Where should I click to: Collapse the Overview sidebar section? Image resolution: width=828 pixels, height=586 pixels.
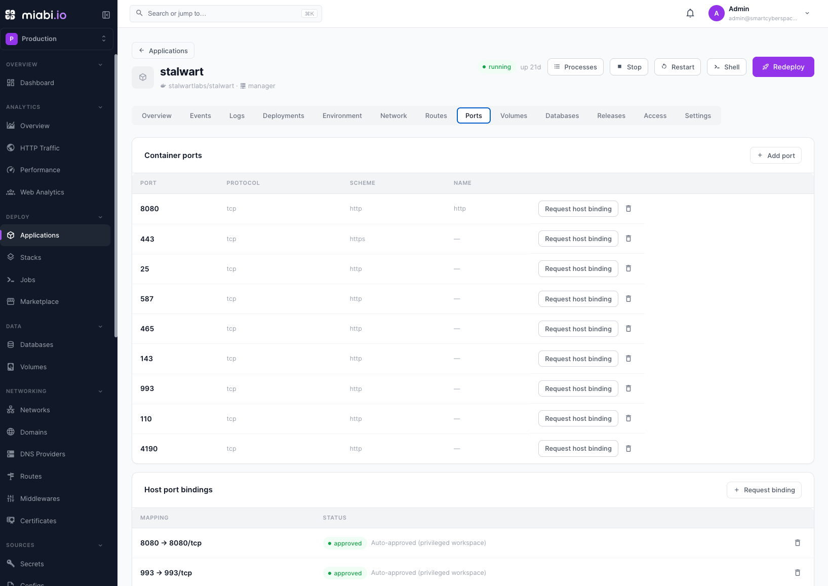coord(100,65)
